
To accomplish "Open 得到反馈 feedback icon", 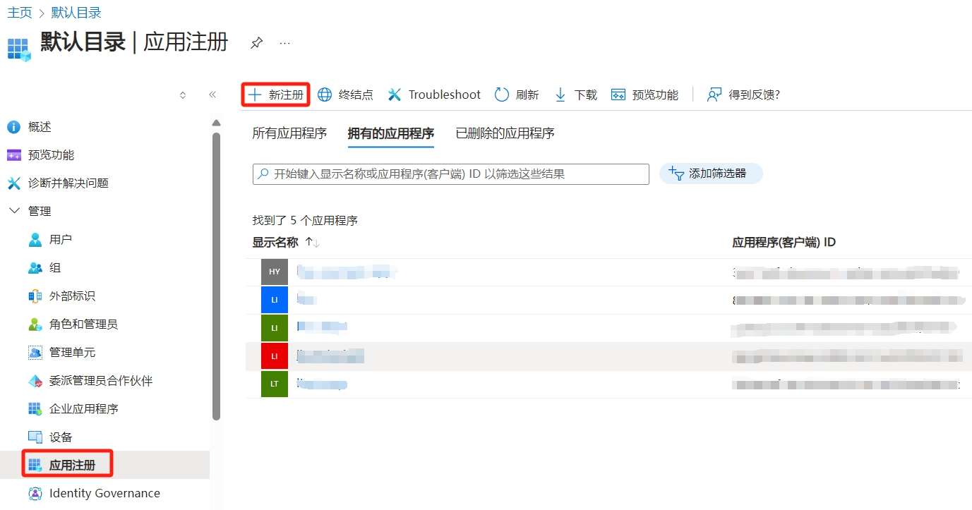I will pyautogui.click(x=715, y=95).
